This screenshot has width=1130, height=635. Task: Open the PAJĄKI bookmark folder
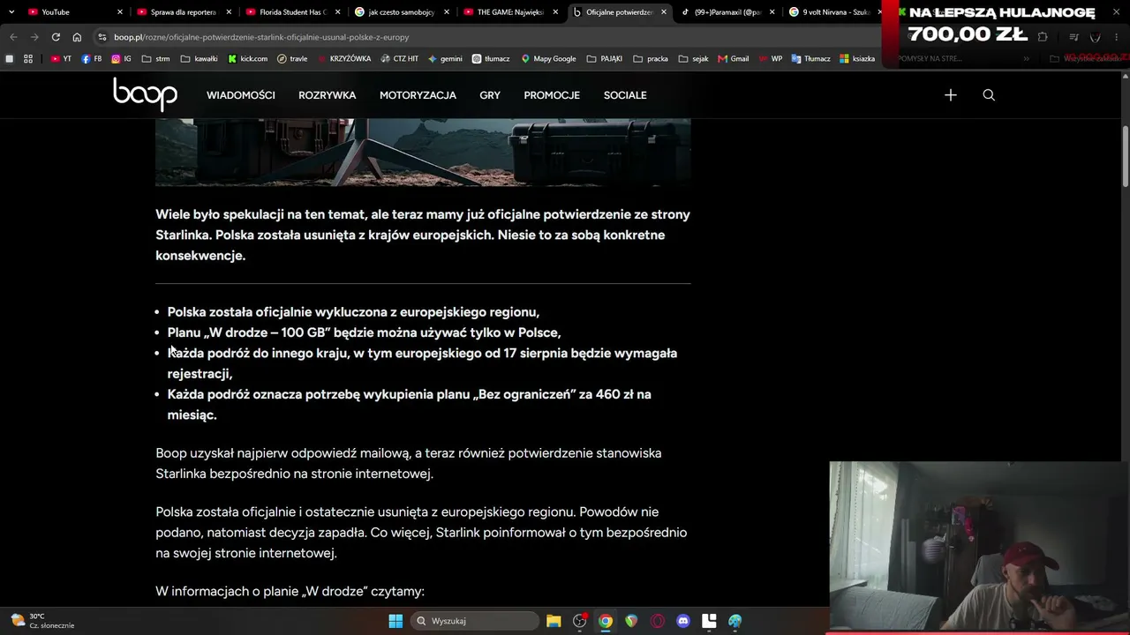point(604,59)
